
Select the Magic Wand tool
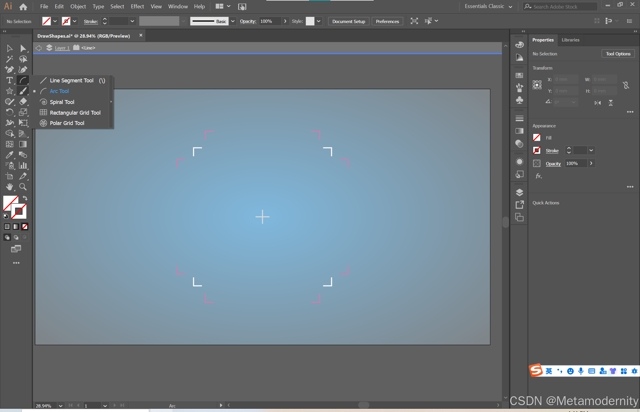(x=9, y=59)
